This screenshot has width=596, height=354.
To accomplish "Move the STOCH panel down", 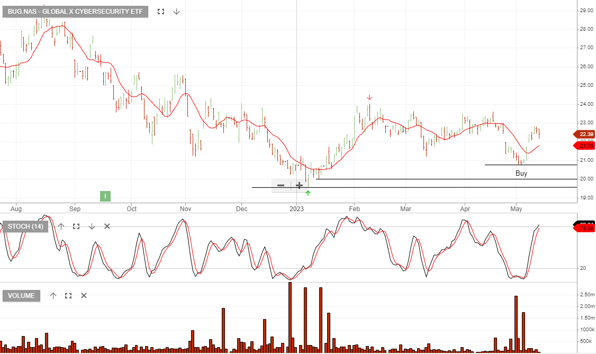I will pyautogui.click(x=92, y=226).
